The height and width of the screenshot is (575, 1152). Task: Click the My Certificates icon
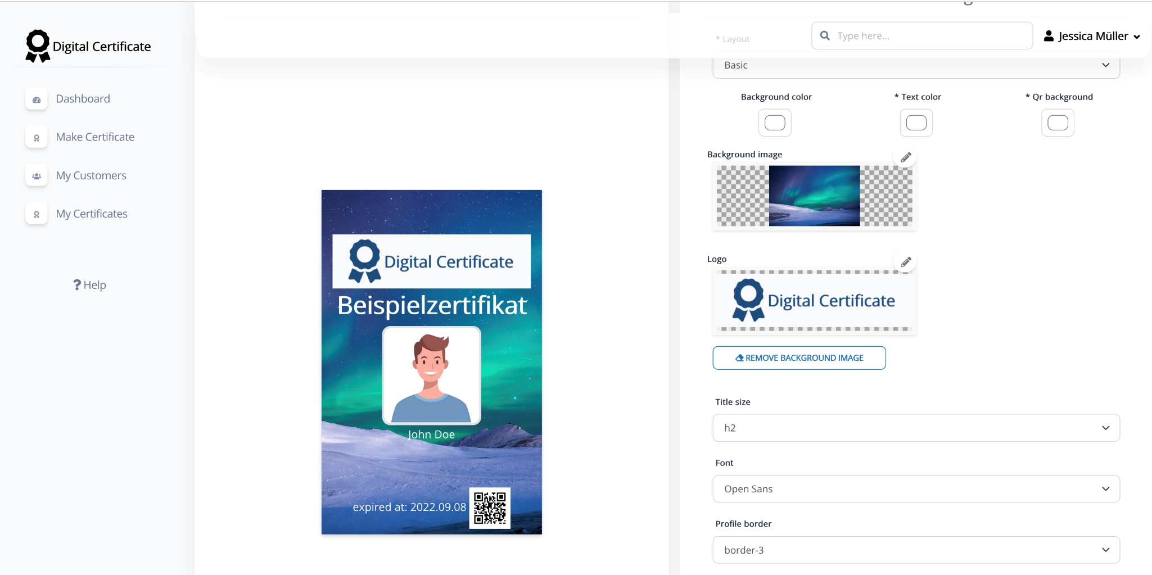point(36,214)
